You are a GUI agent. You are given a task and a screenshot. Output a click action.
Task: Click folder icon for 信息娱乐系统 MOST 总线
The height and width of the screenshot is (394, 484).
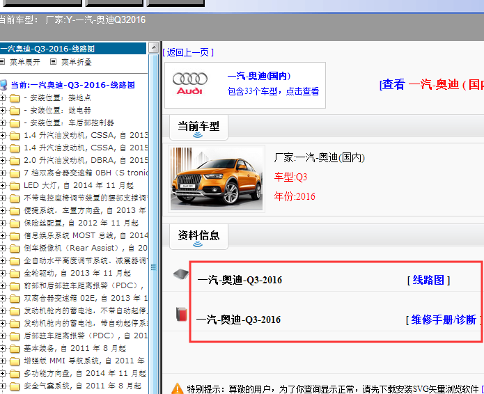point(15,236)
